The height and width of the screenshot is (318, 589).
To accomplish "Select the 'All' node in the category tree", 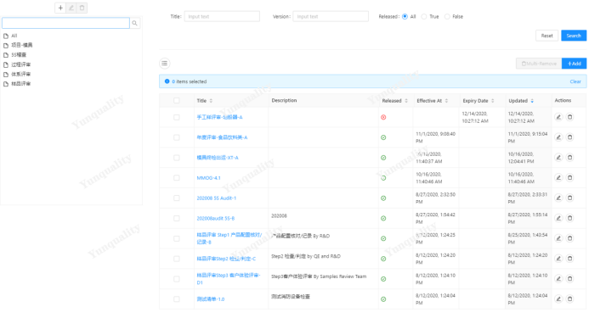I will (x=14, y=36).
